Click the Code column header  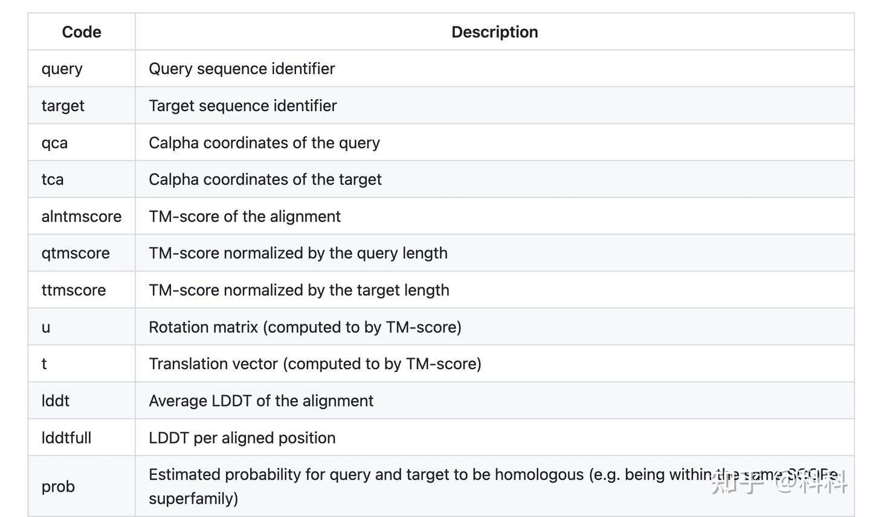tap(82, 32)
